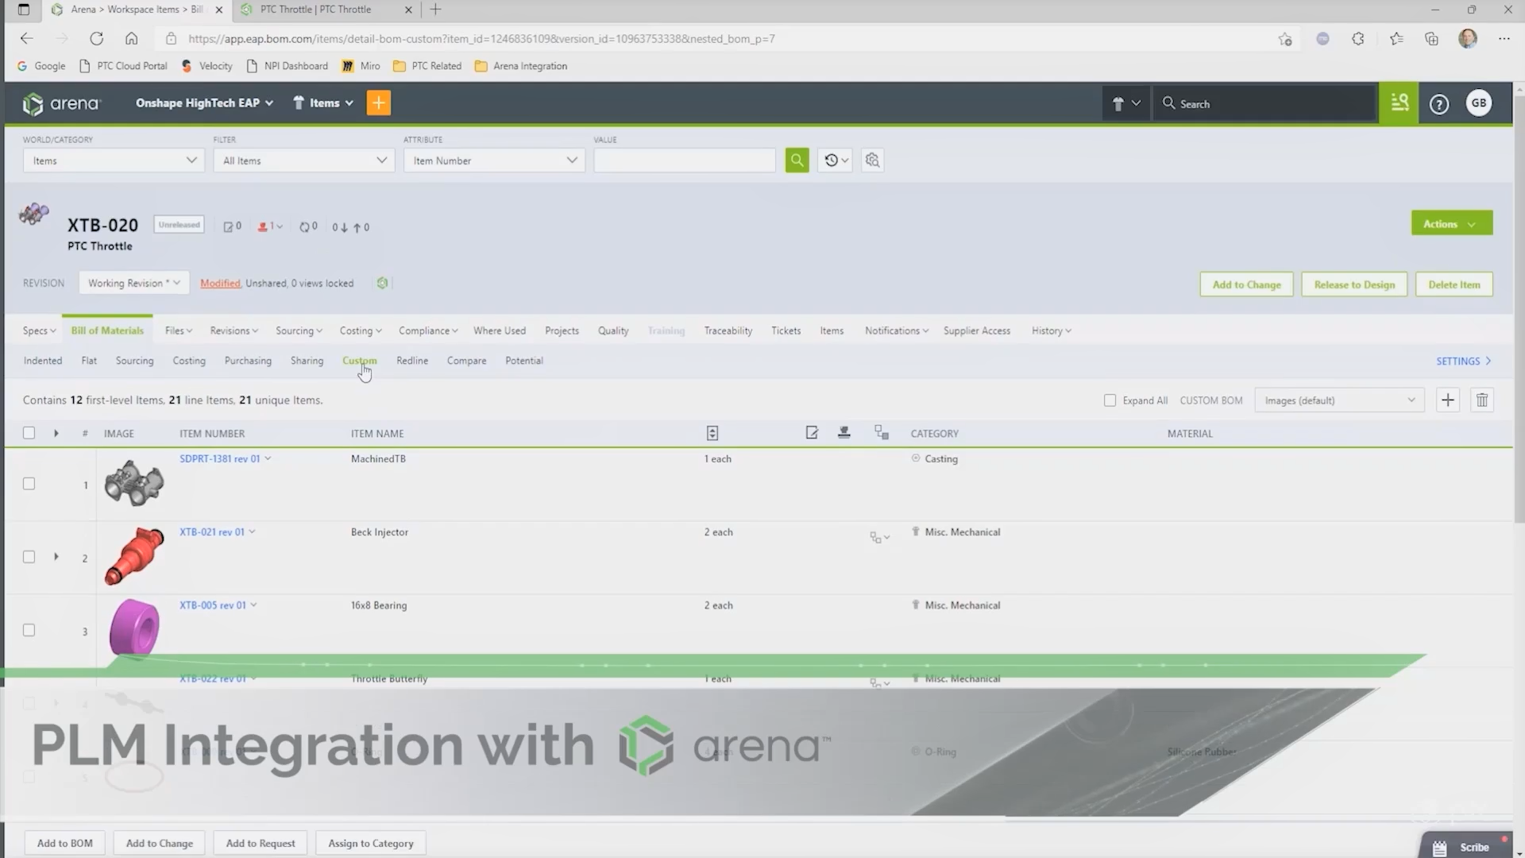This screenshot has width=1525, height=858.
Task: Click the structure column header icon
Action: click(x=881, y=432)
